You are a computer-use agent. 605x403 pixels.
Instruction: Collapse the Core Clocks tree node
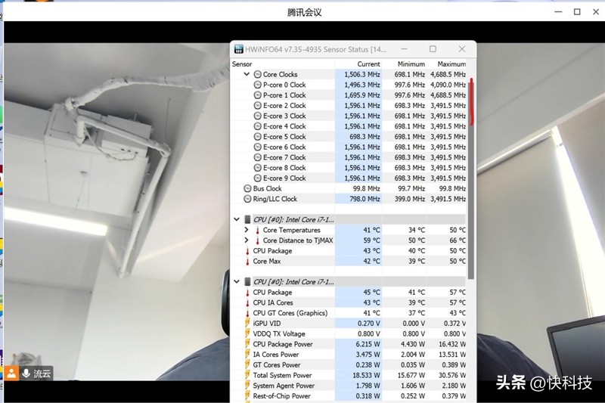[247, 74]
